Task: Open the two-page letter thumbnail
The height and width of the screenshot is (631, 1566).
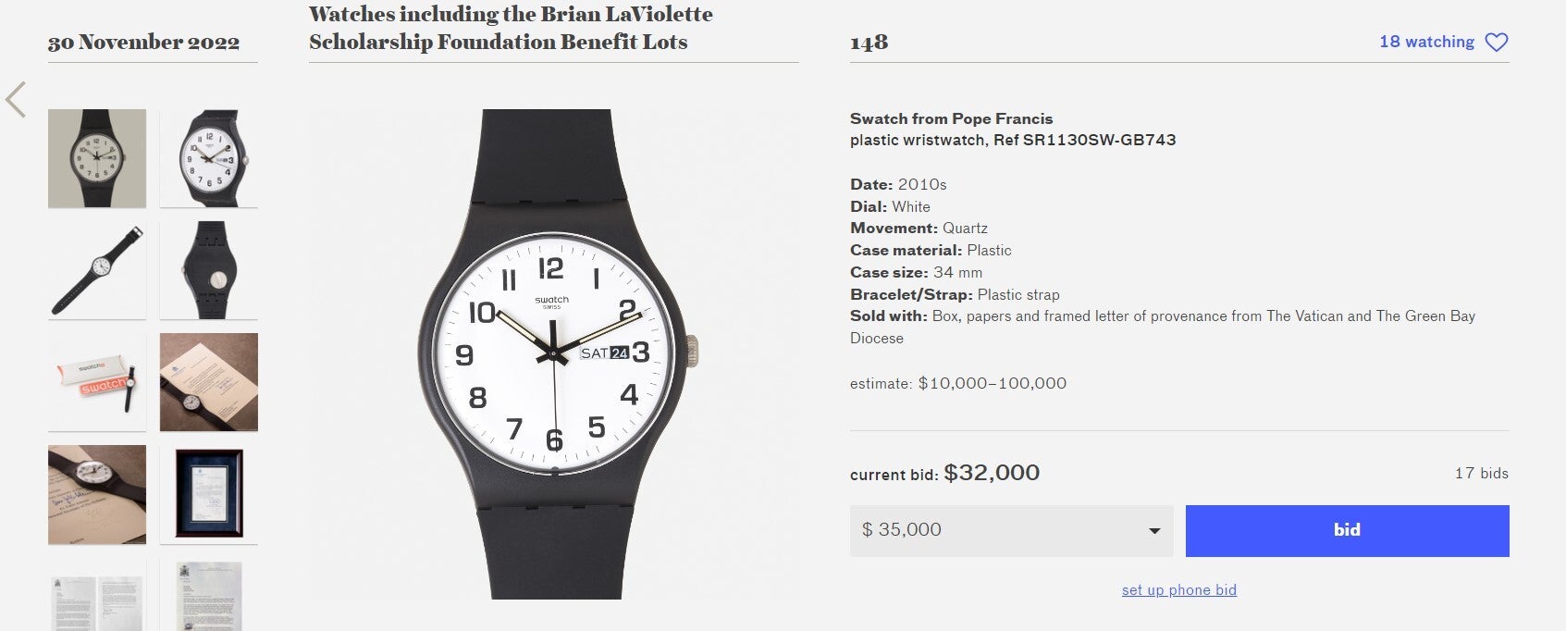Action: tap(97, 594)
